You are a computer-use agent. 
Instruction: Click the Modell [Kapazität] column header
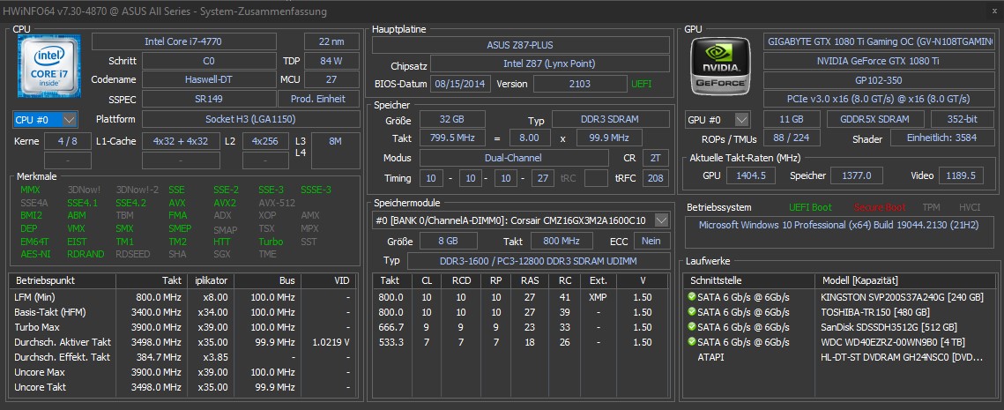[x=905, y=280]
